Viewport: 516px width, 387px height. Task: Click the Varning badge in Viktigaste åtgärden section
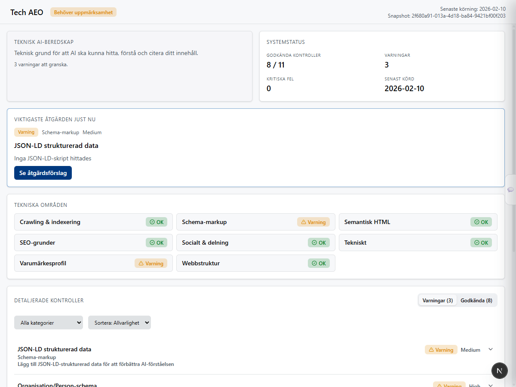[26, 132]
